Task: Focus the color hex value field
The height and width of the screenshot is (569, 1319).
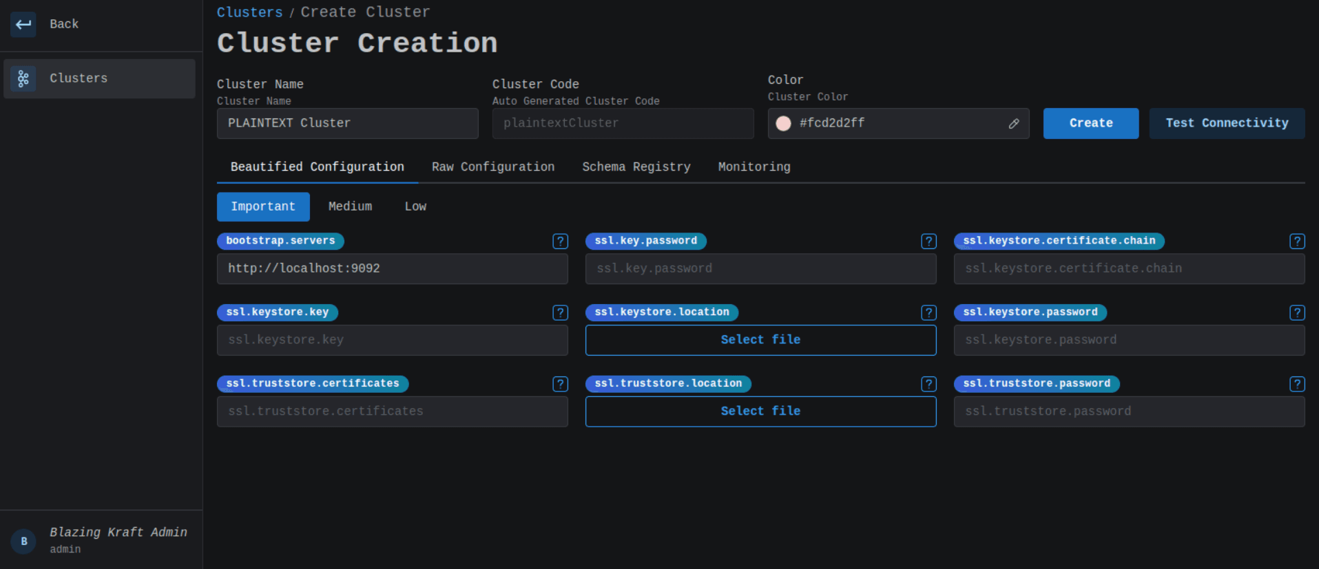Action: point(899,123)
